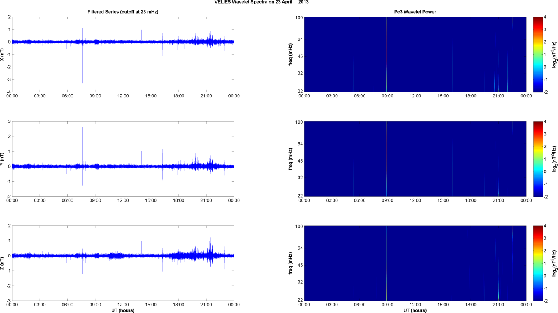Click 'freq (mHz)' label of the middle spectrogram
This screenshot has width=558, height=313.
click(291, 159)
